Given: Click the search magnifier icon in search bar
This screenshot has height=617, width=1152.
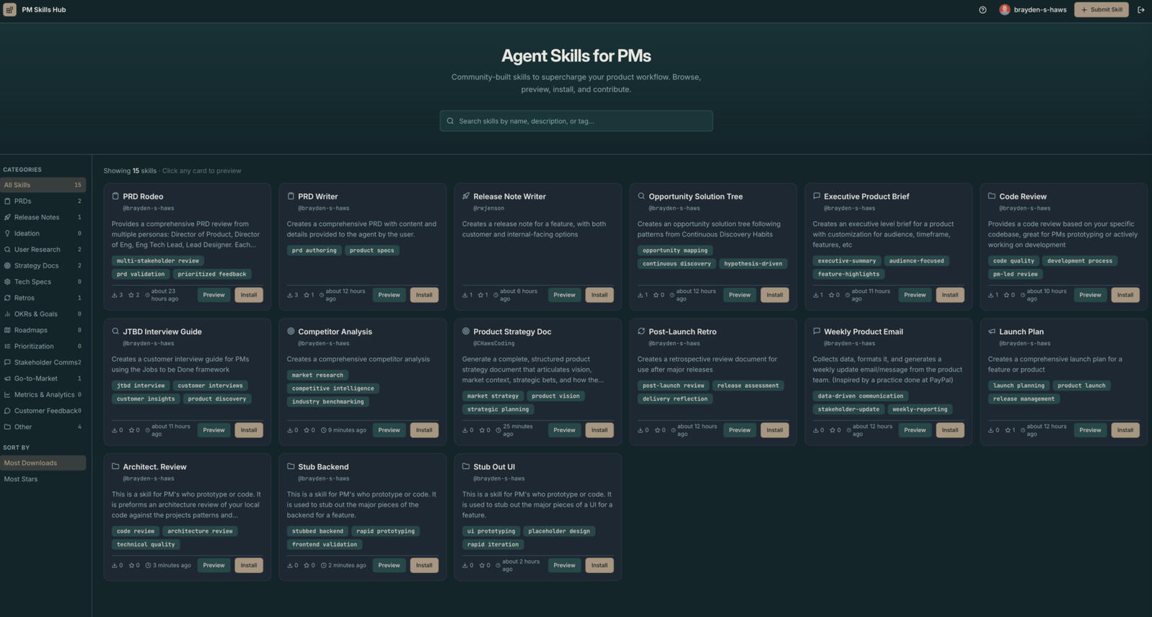Looking at the screenshot, I should pos(450,121).
